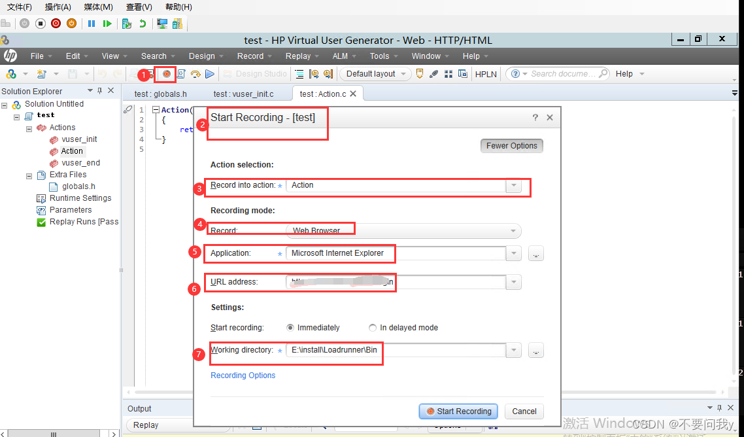Image resolution: width=744 pixels, height=437 pixels.
Task: Click the green Reset play icon
Action: 107,24
